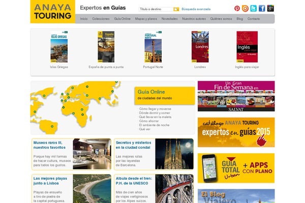This screenshot has height=203, width=305.
Task: Open the 'Búsqueda avanzada' link
Action: coord(196,9)
